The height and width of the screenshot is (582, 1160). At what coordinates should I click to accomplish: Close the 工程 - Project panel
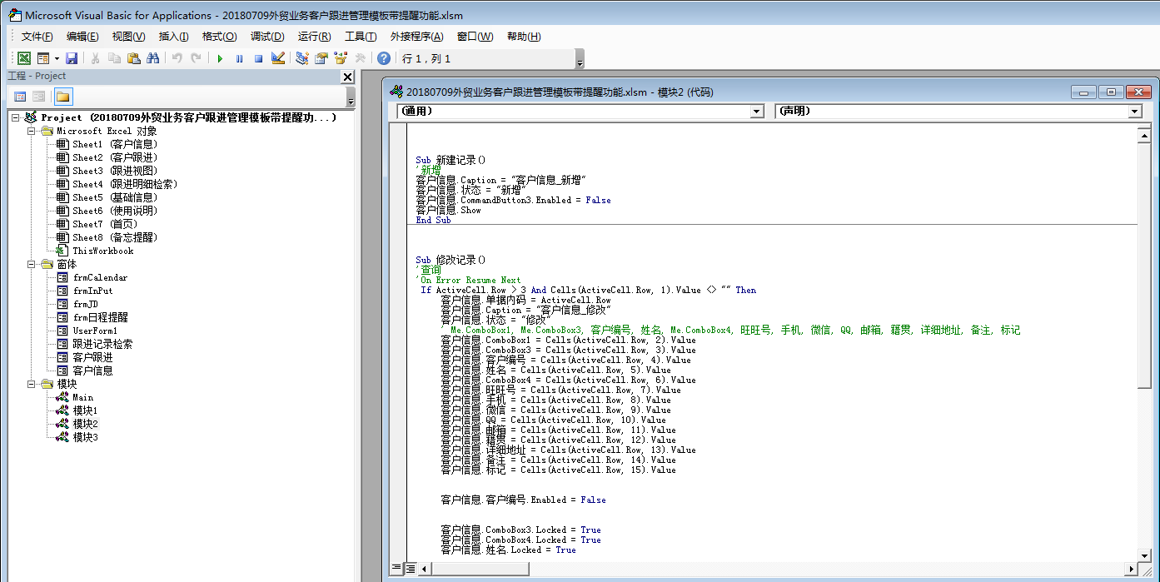pyautogui.click(x=348, y=77)
